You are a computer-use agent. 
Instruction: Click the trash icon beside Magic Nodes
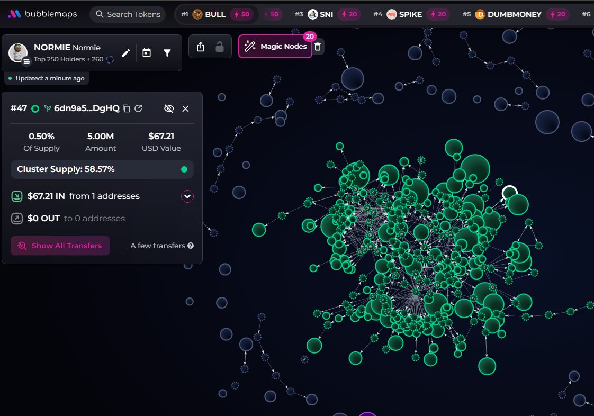click(318, 47)
